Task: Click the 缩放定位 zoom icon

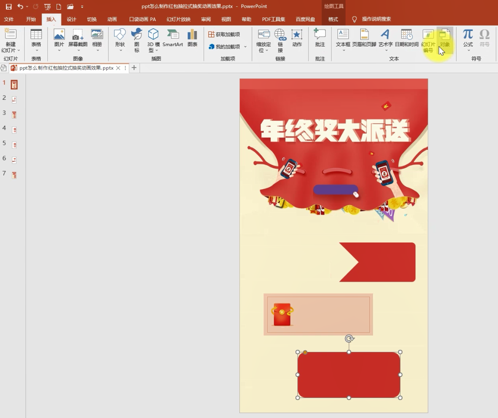Action: (264, 34)
